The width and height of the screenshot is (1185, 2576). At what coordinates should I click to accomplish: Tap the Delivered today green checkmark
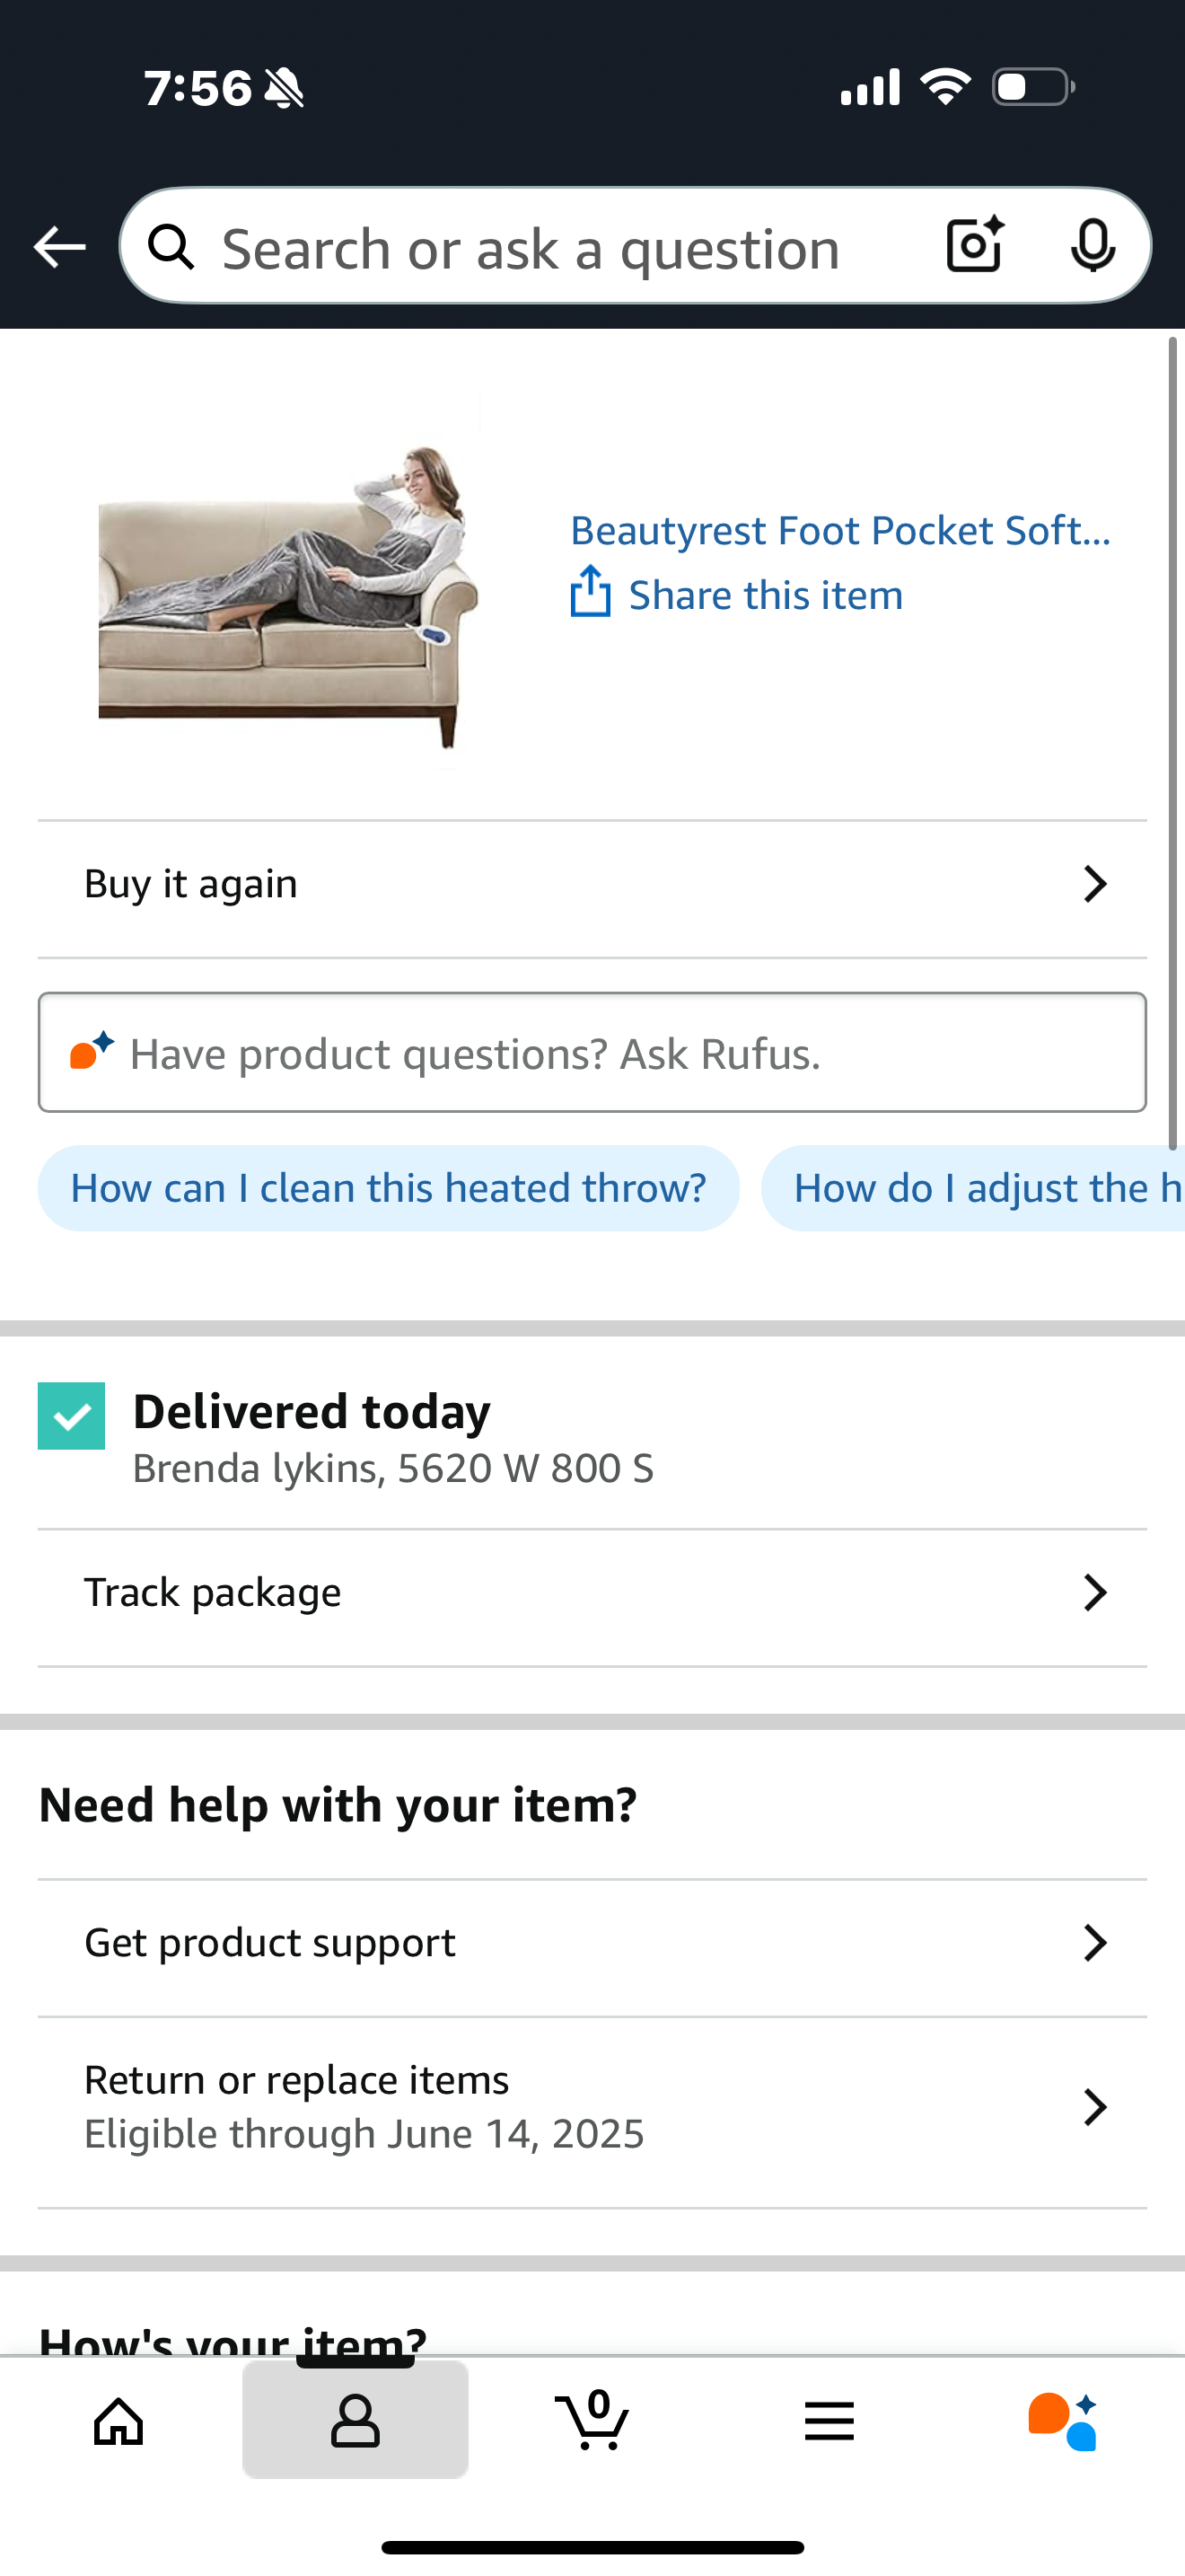pyautogui.click(x=72, y=1415)
